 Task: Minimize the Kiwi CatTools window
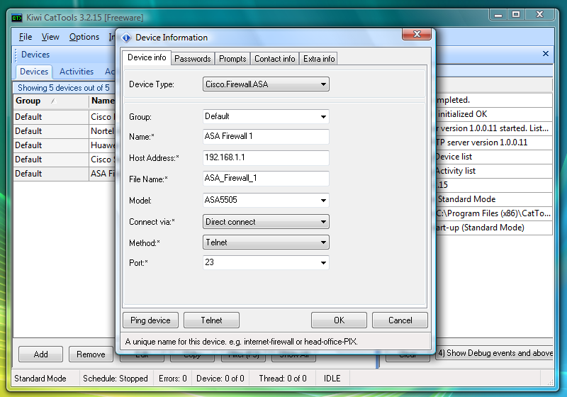pyautogui.click(x=498, y=15)
